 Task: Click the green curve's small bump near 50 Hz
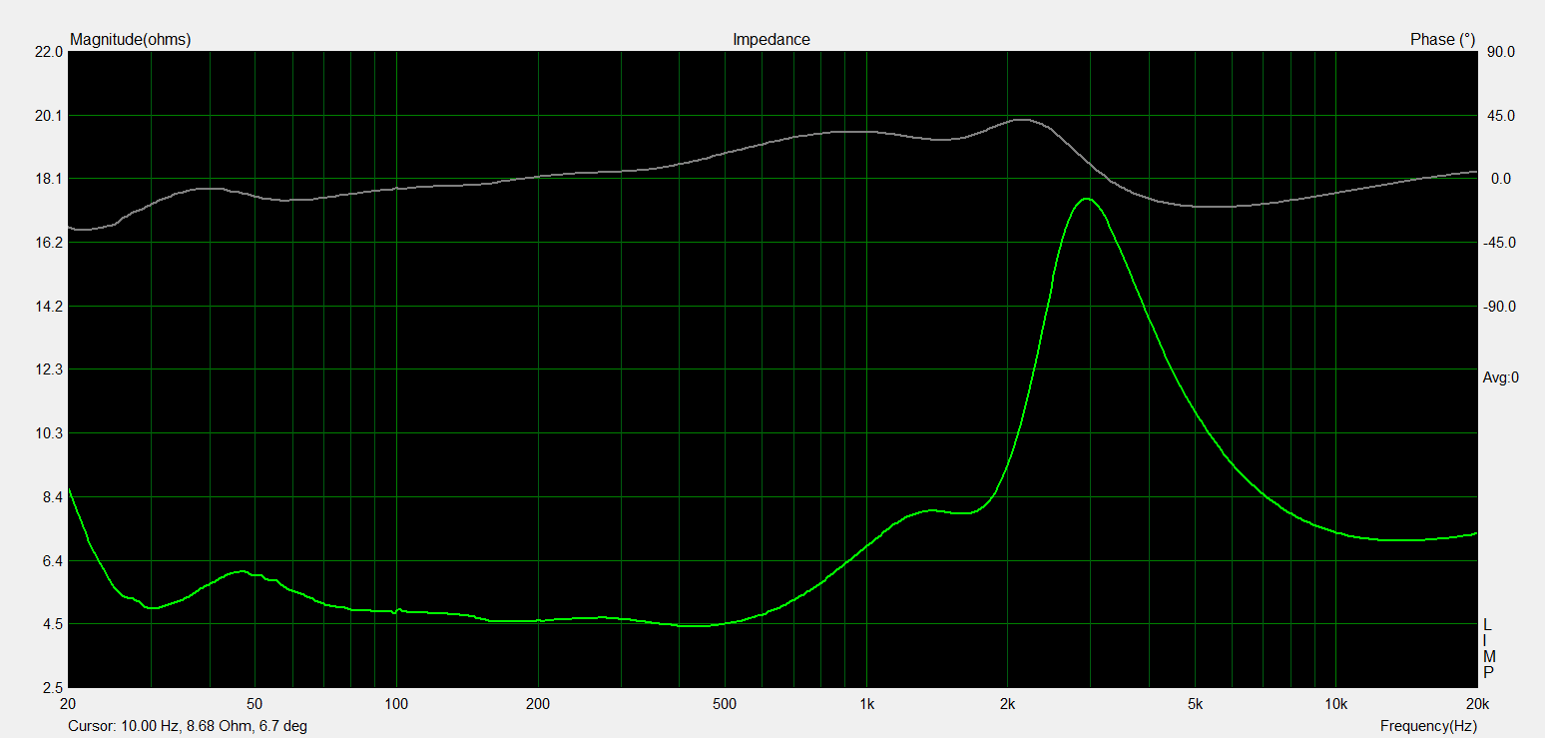click(241, 571)
